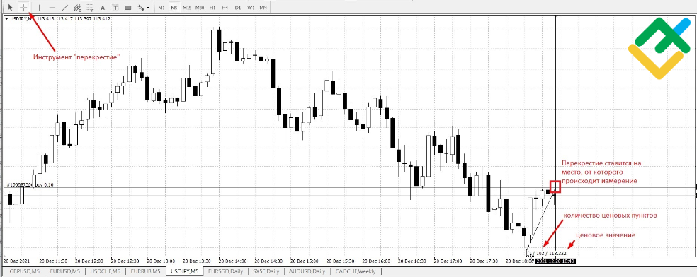Click the 20 Dec 11:30 time axis label
This screenshot has height=277, width=697.
[53, 261]
